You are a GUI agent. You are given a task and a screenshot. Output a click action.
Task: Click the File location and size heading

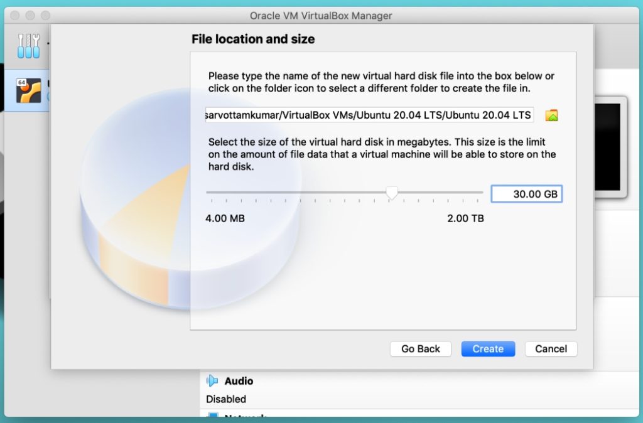click(x=253, y=39)
